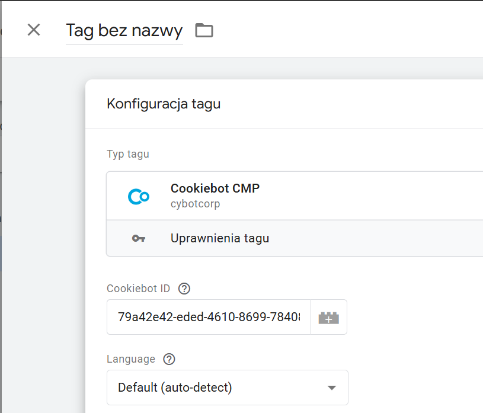Click the "Typ tagu" label

tap(128, 154)
